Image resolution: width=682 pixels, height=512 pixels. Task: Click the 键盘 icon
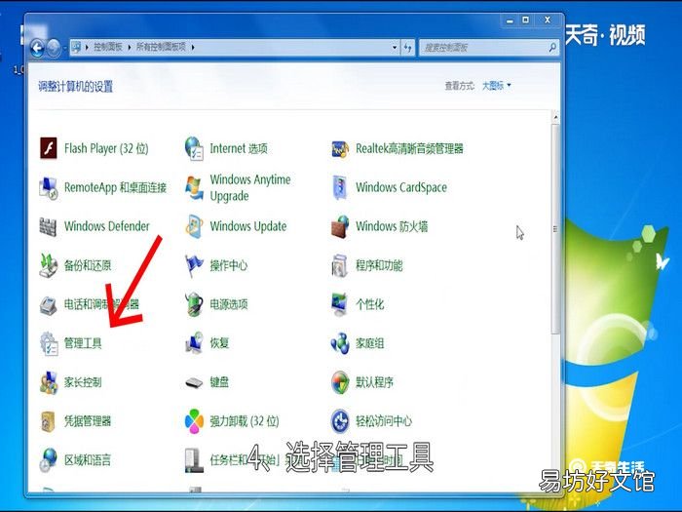pos(194,383)
